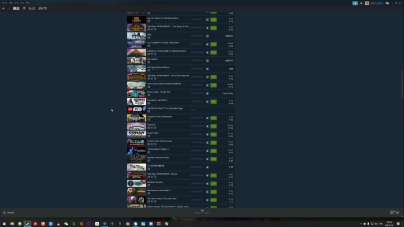The width and height of the screenshot is (404, 227).
Task: Enter Big Picture mode from the title bar icon
Action: [x=387, y=3]
